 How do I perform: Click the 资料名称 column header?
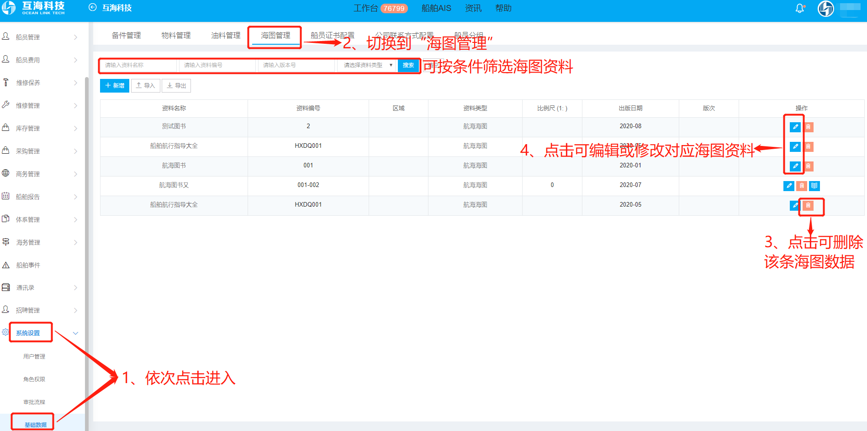[174, 108]
